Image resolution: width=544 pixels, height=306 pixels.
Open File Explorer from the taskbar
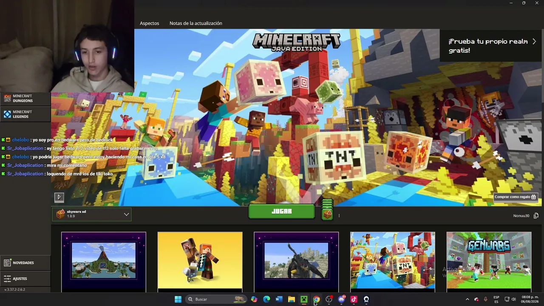292,299
